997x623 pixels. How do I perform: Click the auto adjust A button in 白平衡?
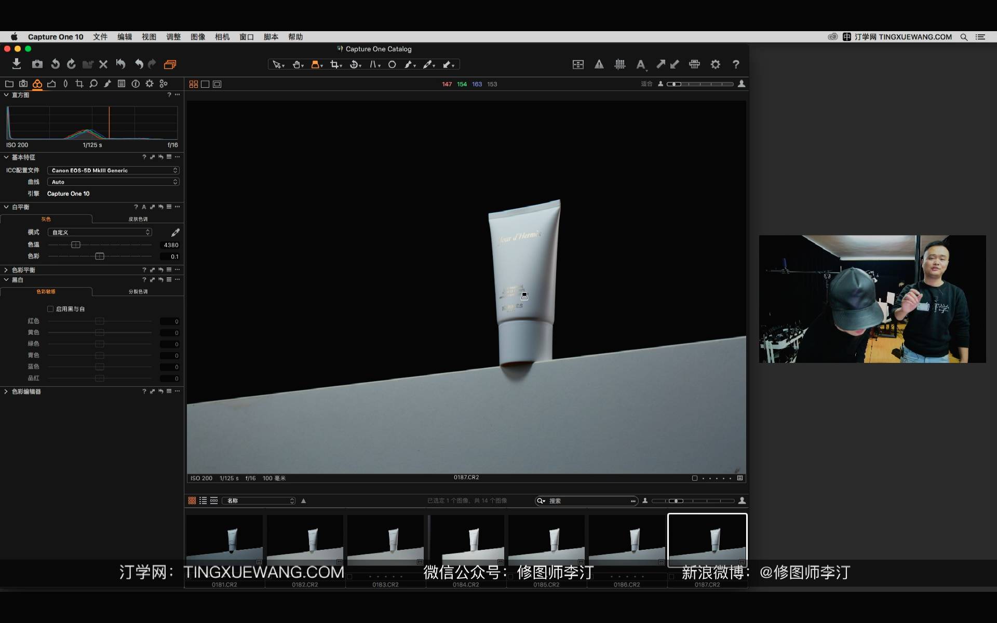[x=144, y=207]
